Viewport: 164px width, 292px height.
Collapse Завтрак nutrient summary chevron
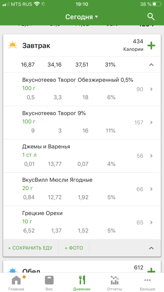point(152,65)
